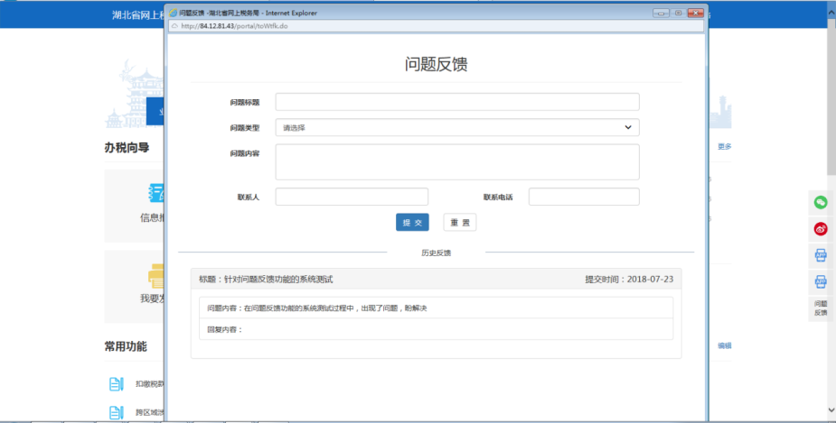Viewport: 836px width, 423px height.
Task: Expand the 问题类型 dropdown
Action: (x=457, y=128)
